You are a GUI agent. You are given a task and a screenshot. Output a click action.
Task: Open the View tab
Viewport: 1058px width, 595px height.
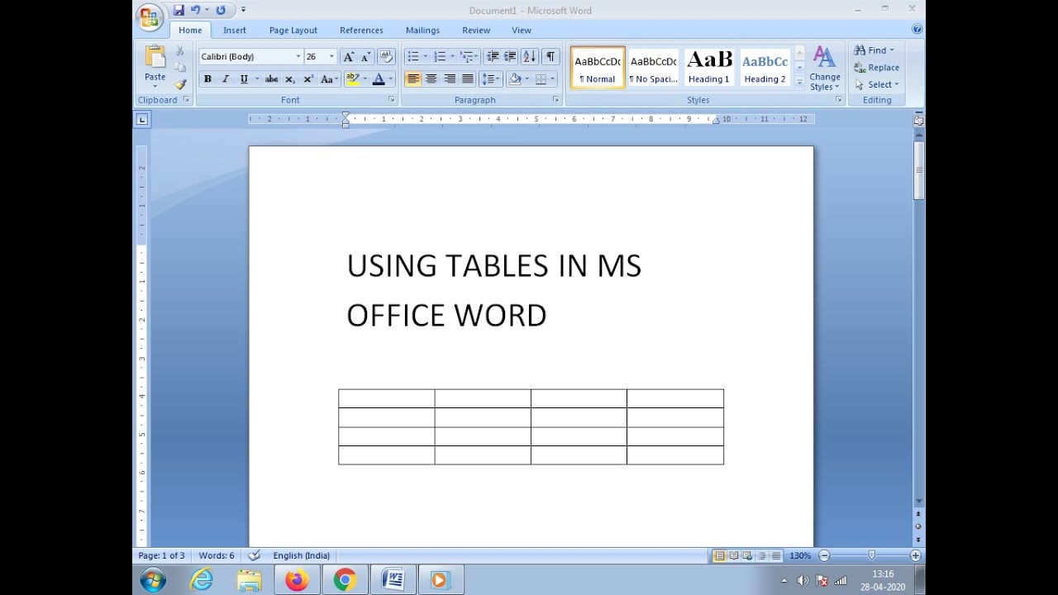tap(522, 31)
